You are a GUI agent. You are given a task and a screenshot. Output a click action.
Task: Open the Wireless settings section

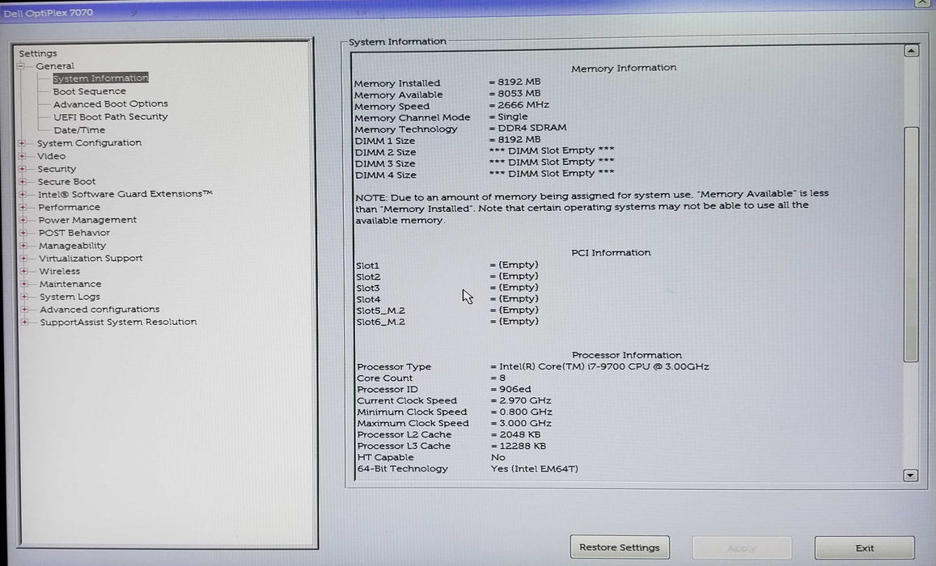[60, 271]
